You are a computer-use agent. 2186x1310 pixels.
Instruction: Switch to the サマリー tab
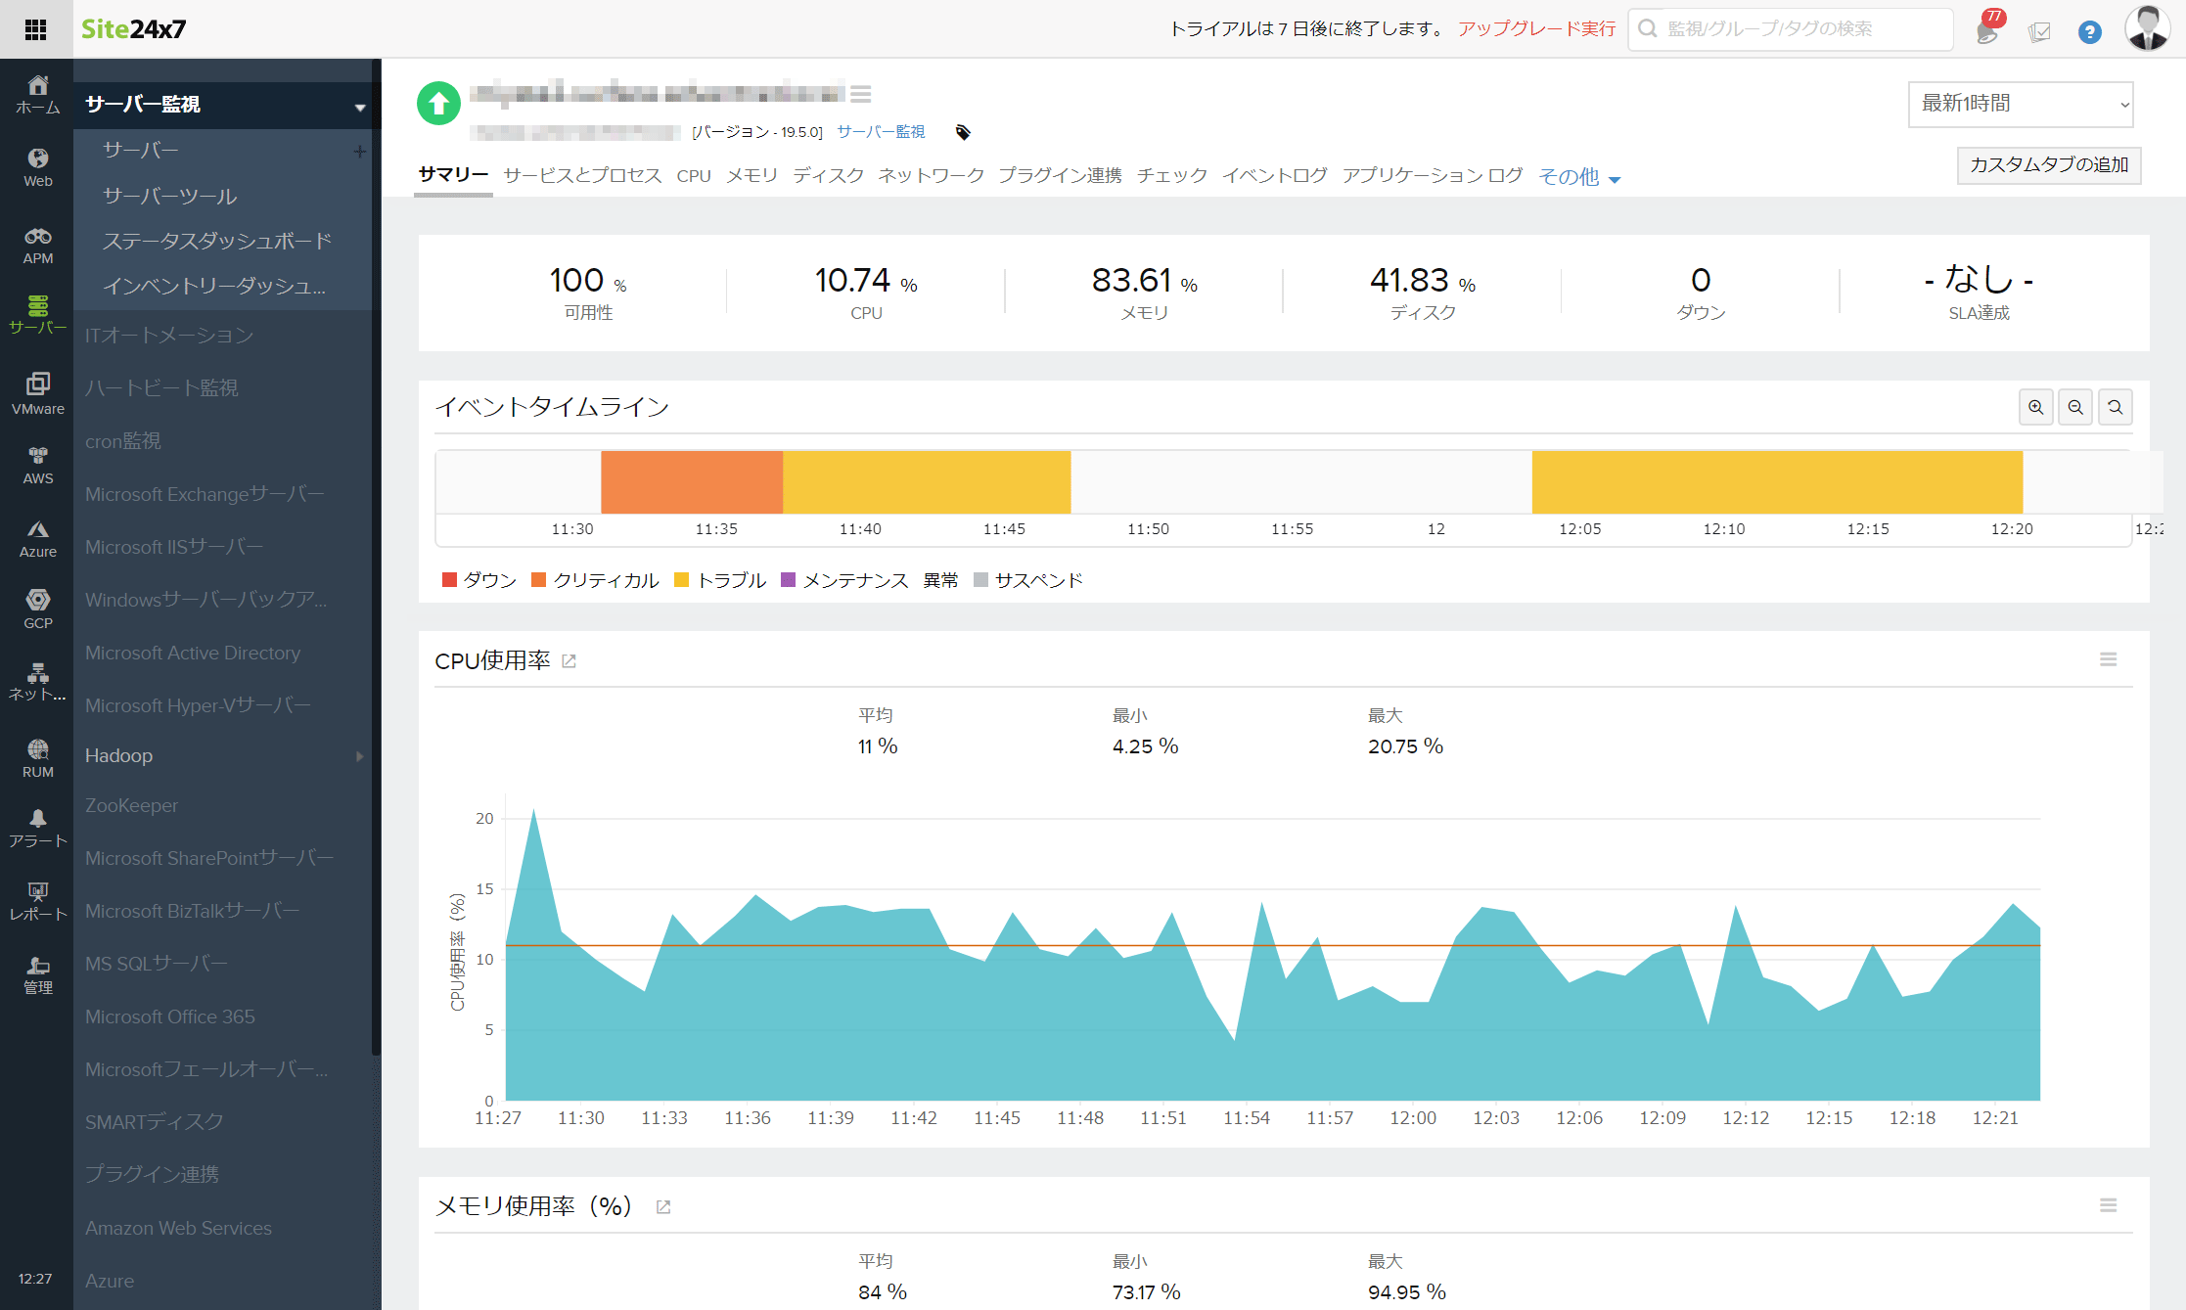(453, 174)
